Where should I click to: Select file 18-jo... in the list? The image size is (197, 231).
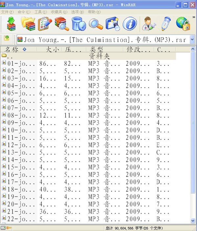pos(88,189)
